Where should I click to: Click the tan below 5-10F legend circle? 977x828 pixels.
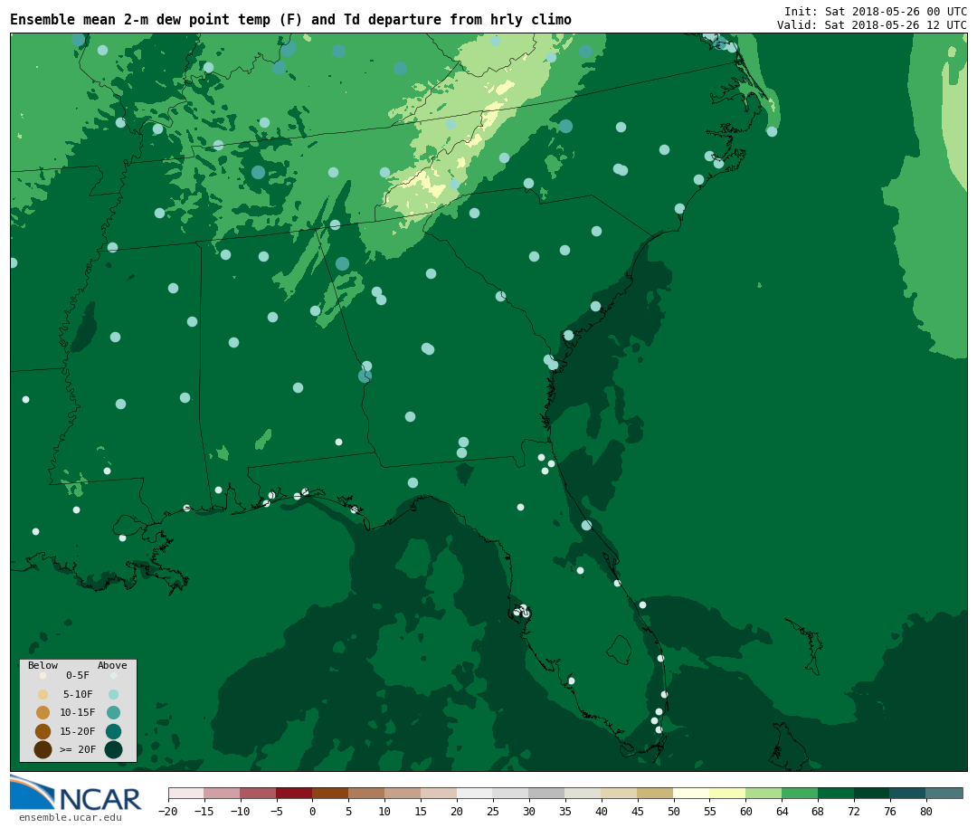(x=43, y=694)
